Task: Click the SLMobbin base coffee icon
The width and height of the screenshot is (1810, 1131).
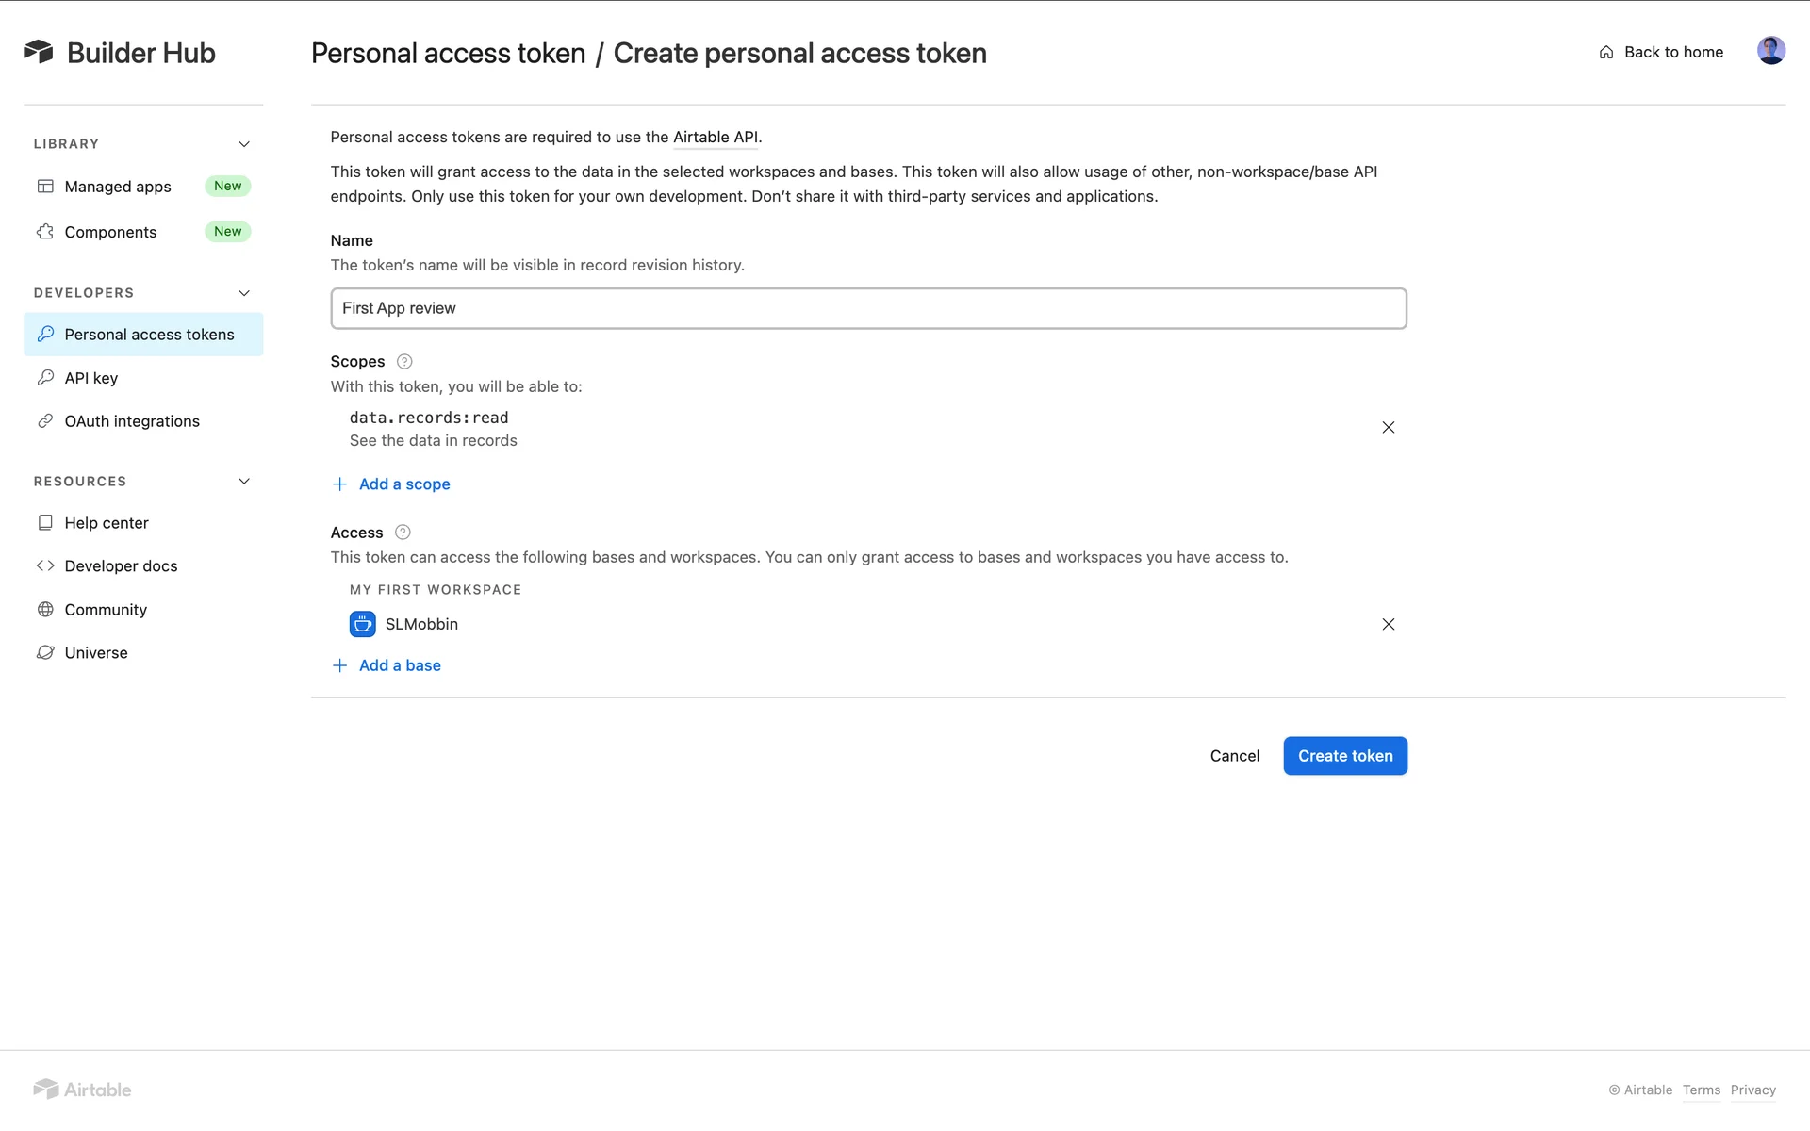Action: [x=362, y=624]
